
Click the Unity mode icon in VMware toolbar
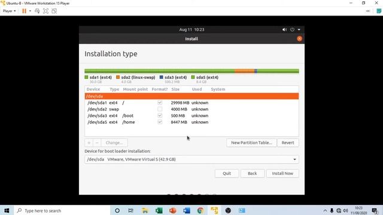pyautogui.click(x=54, y=11)
